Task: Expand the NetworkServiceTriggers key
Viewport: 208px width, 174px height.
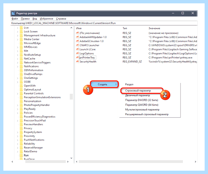Action: click(x=17, y=62)
